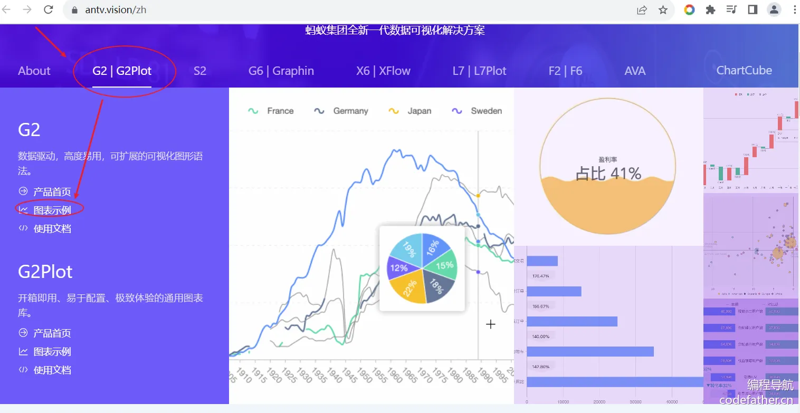
Task: Switch to the X6 | XFlow tab
Action: (x=383, y=71)
